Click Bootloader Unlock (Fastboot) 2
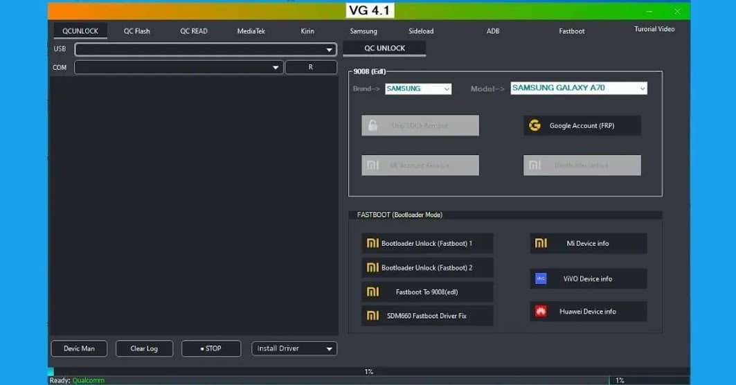Screen dimensions: 736x385 tap(427, 267)
